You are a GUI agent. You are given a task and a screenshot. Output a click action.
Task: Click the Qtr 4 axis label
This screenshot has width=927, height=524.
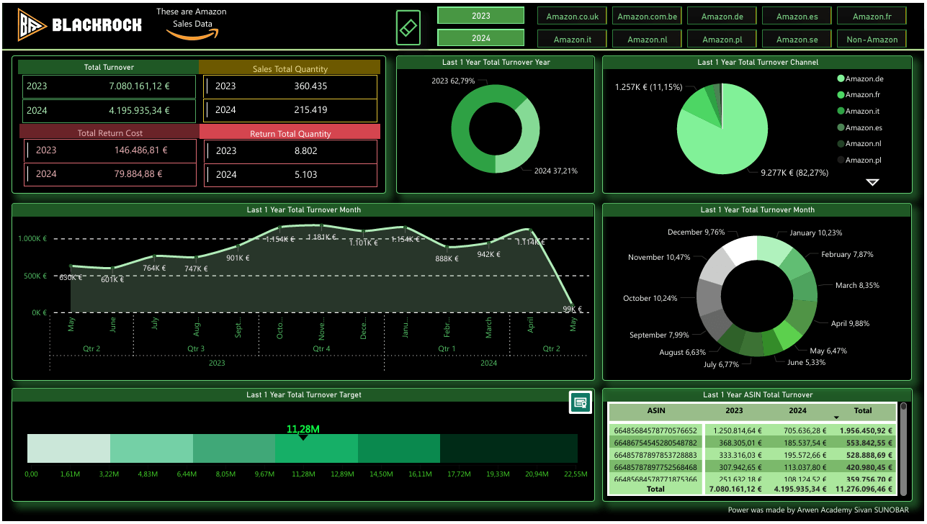[x=321, y=348]
